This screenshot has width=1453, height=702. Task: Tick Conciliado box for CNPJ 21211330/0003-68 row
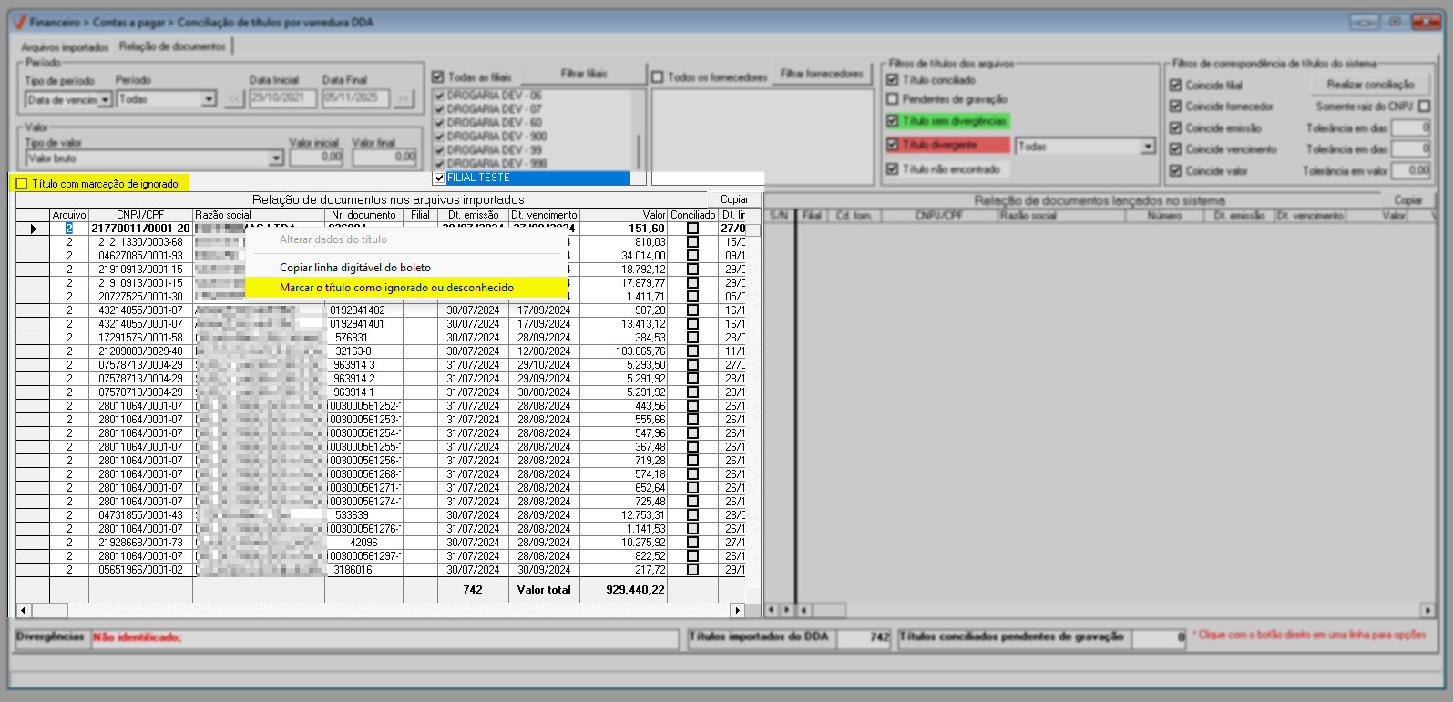(x=692, y=242)
